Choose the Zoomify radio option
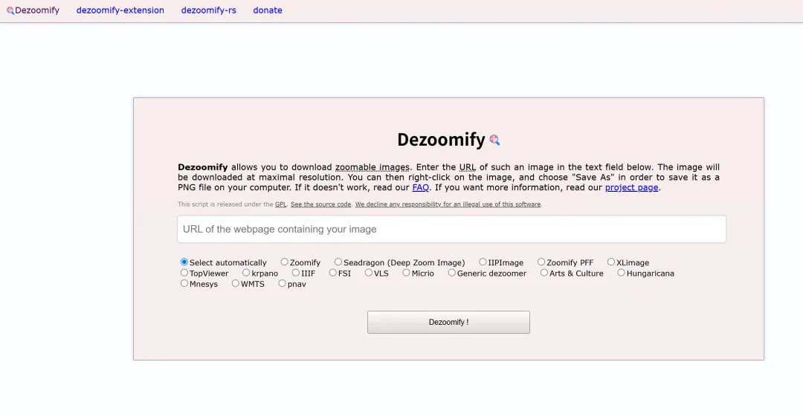803x417 pixels. coord(284,262)
